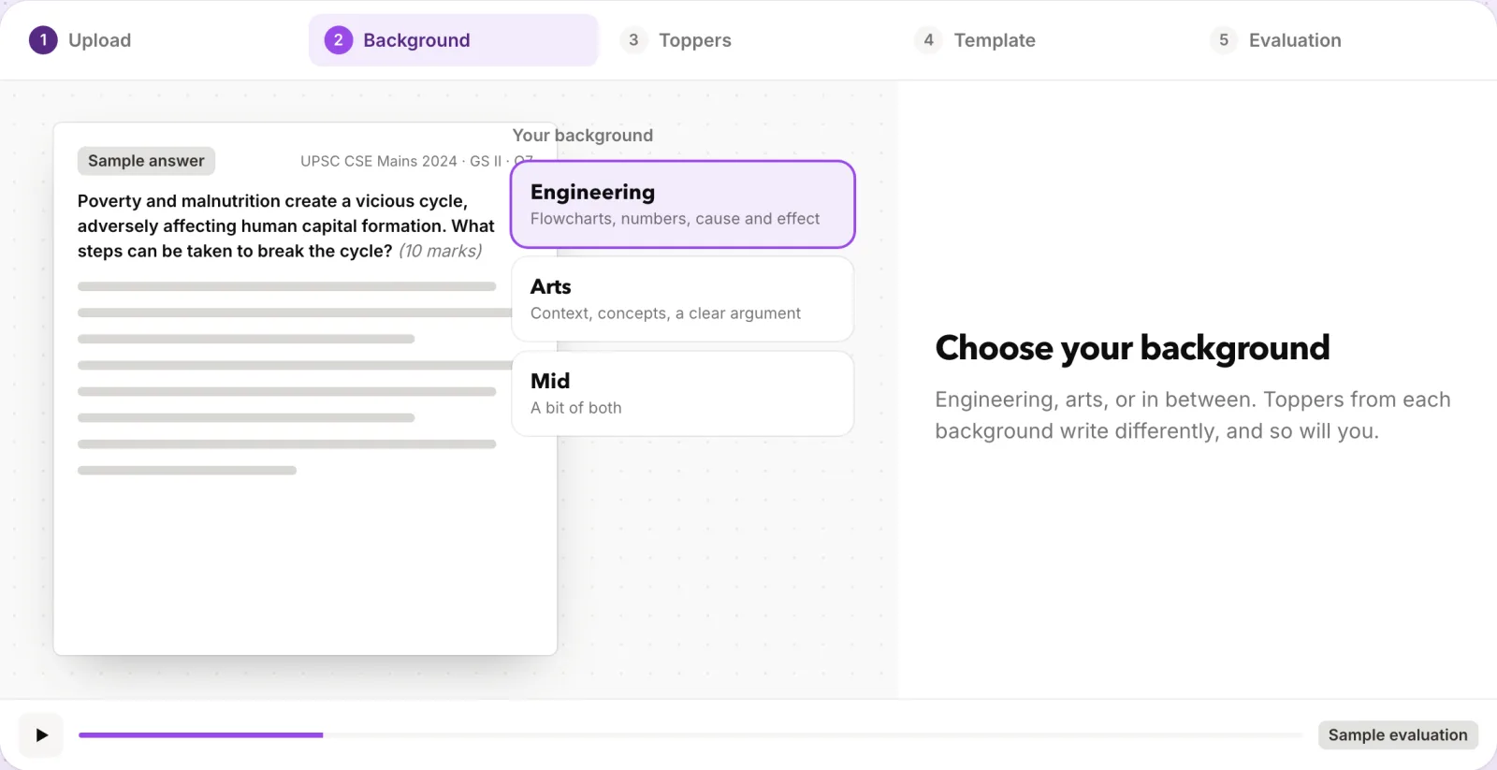Image resolution: width=1497 pixels, height=770 pixels.
Task: Click the 'Choose your background' heading
Action: pos(1132,348)
